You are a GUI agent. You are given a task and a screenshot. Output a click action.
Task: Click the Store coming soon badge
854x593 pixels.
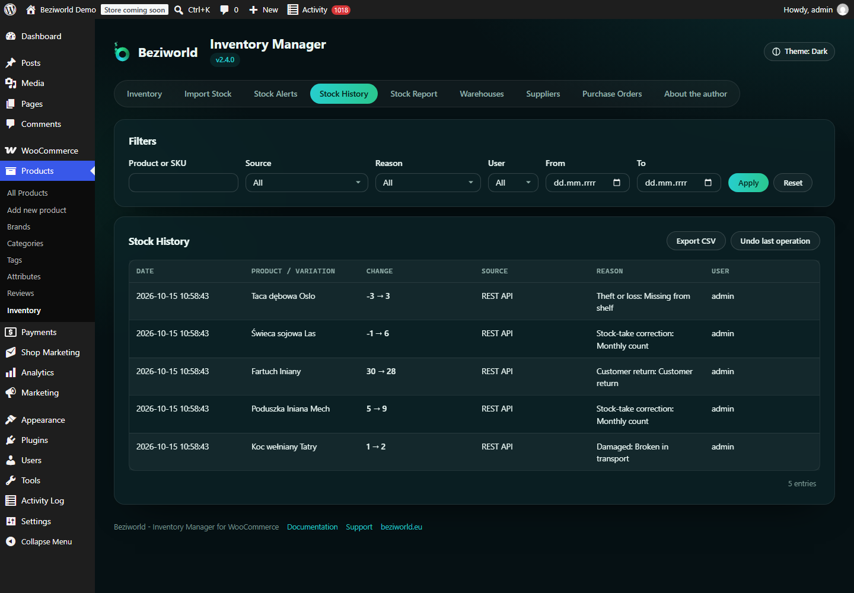point(135,9)
